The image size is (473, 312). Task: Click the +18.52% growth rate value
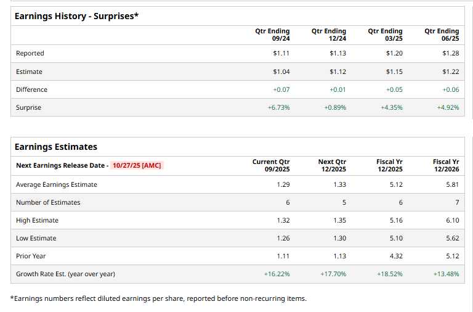(389, 274)
